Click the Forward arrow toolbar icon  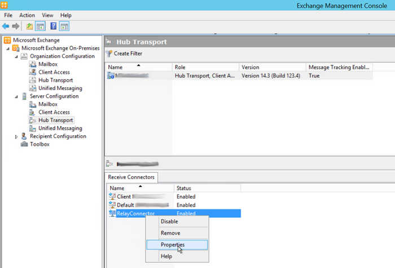click(16, 26)
